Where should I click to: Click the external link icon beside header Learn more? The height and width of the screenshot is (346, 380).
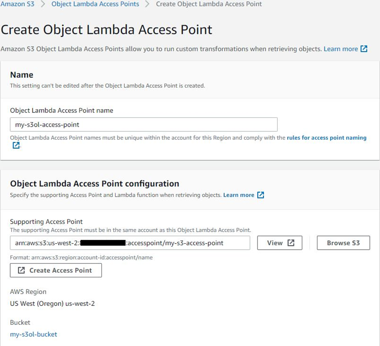(x=363, y=49)
